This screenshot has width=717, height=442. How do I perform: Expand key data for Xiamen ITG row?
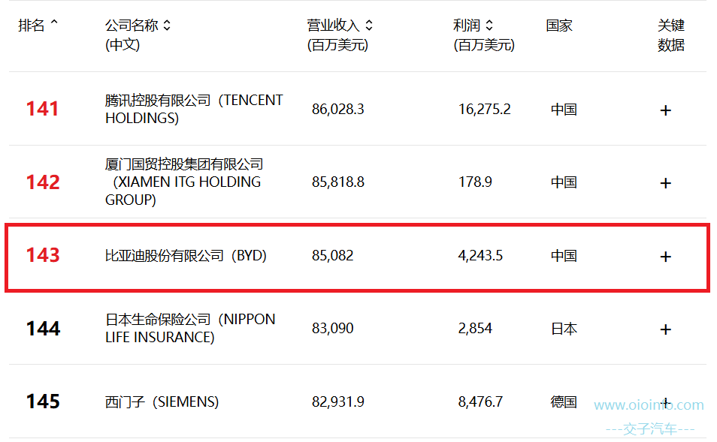pyautogui.click(x=666, y=183)
